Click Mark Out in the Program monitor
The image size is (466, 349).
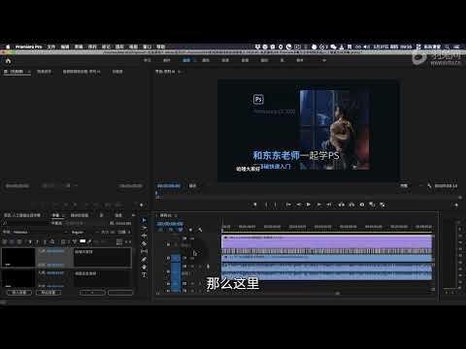[x=276, y=205]
